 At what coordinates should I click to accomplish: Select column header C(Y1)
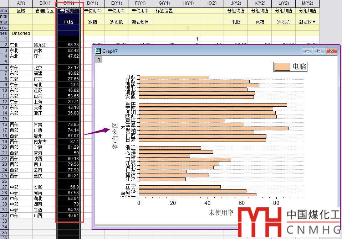(69, 4)
